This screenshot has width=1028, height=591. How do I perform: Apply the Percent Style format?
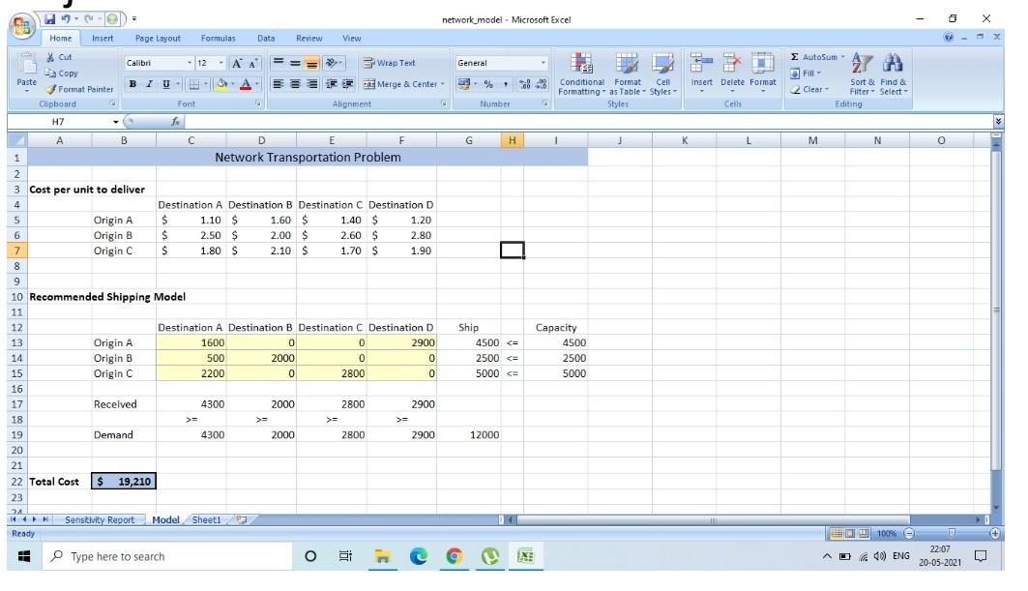pyautogui.click(x=486, y=86)
